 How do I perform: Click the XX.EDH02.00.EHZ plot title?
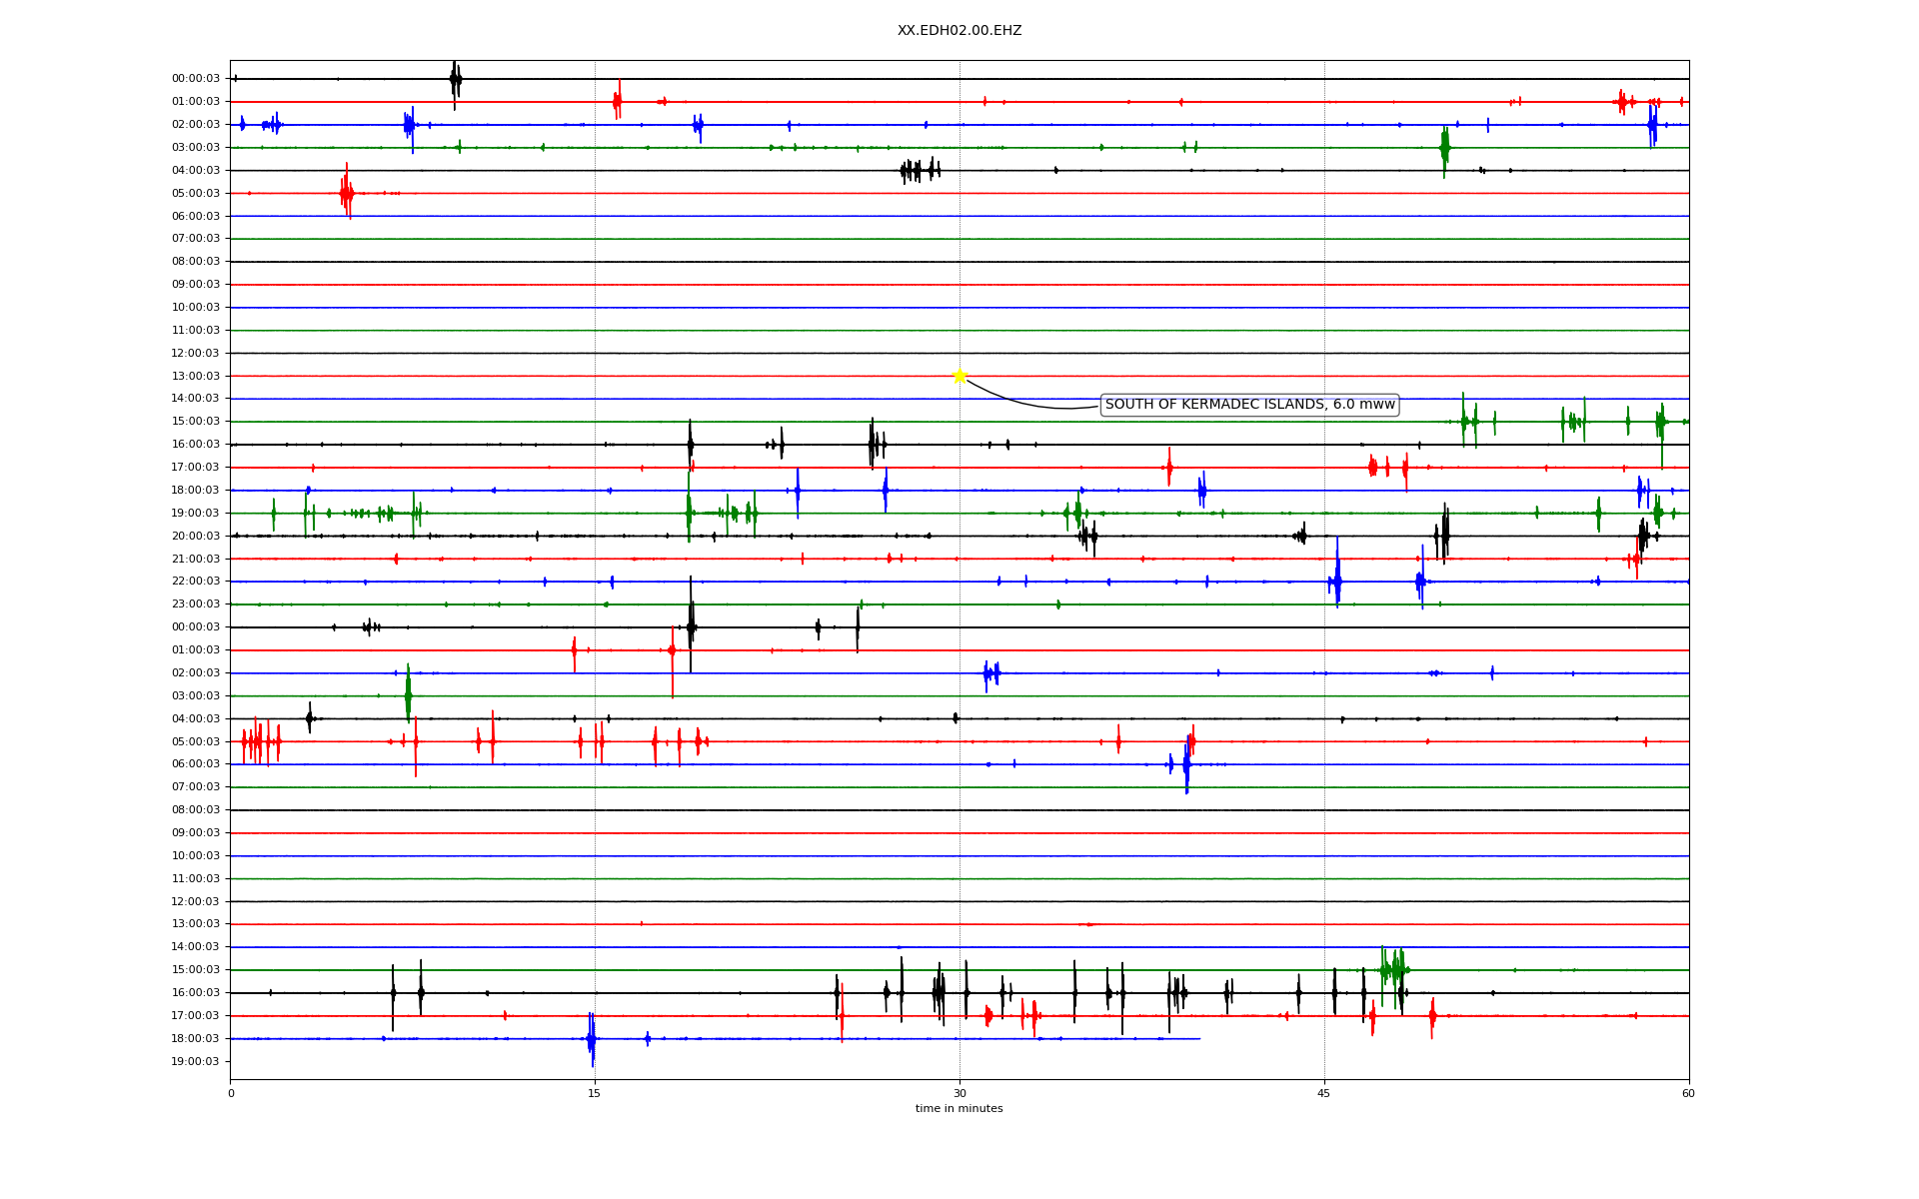click(959, 31)
